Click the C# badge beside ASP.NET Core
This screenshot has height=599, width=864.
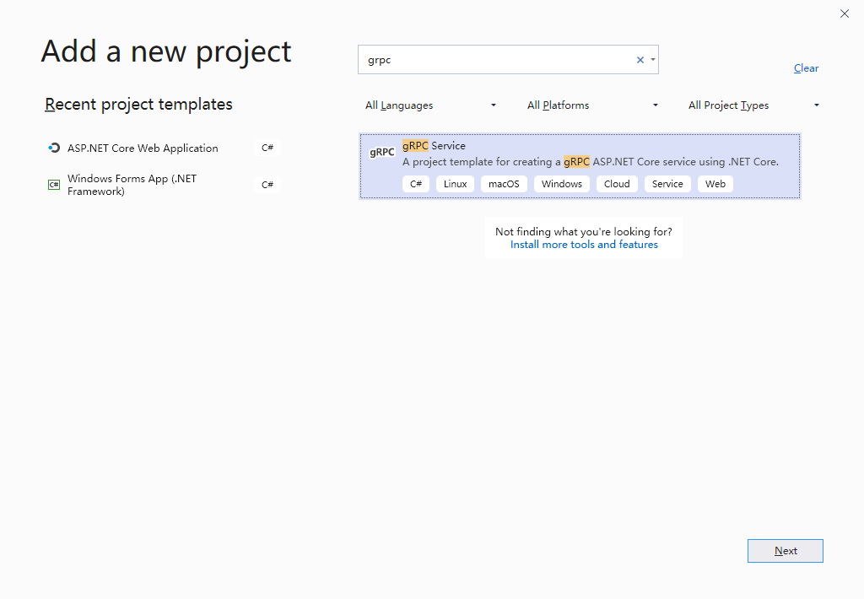click(x=267, y=148)
